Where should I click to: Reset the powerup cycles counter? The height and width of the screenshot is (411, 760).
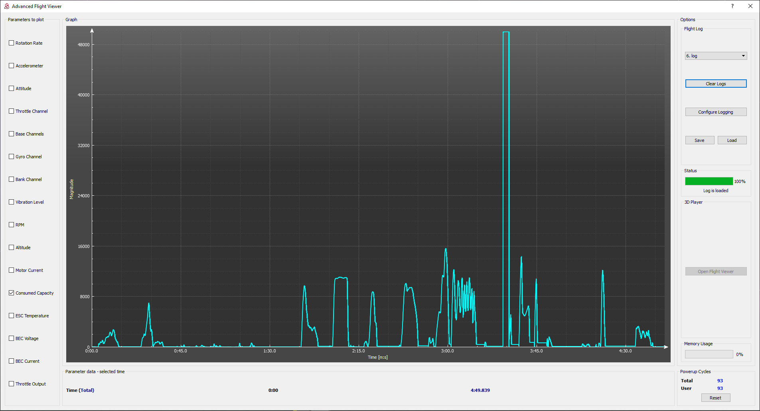click(x=715, y=398)
